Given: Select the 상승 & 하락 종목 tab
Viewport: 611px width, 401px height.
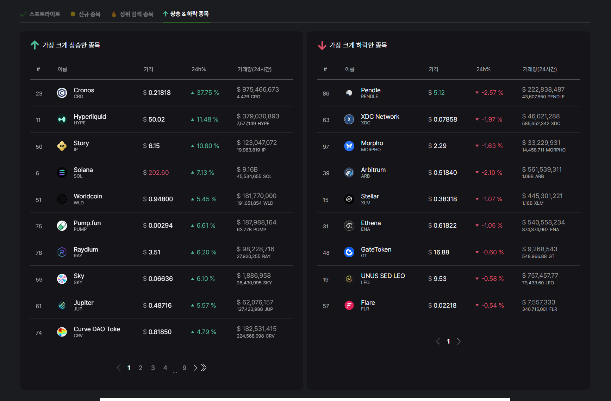Looking at the screenshot, I should click(x=186, y=14).
